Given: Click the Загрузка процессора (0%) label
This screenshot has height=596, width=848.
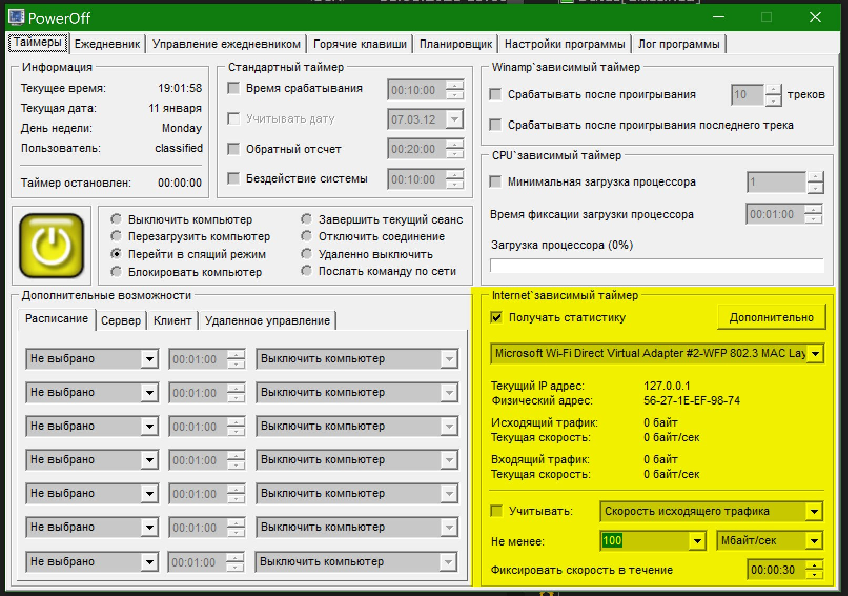Looking at the screenshot, I should click(562, 245).
